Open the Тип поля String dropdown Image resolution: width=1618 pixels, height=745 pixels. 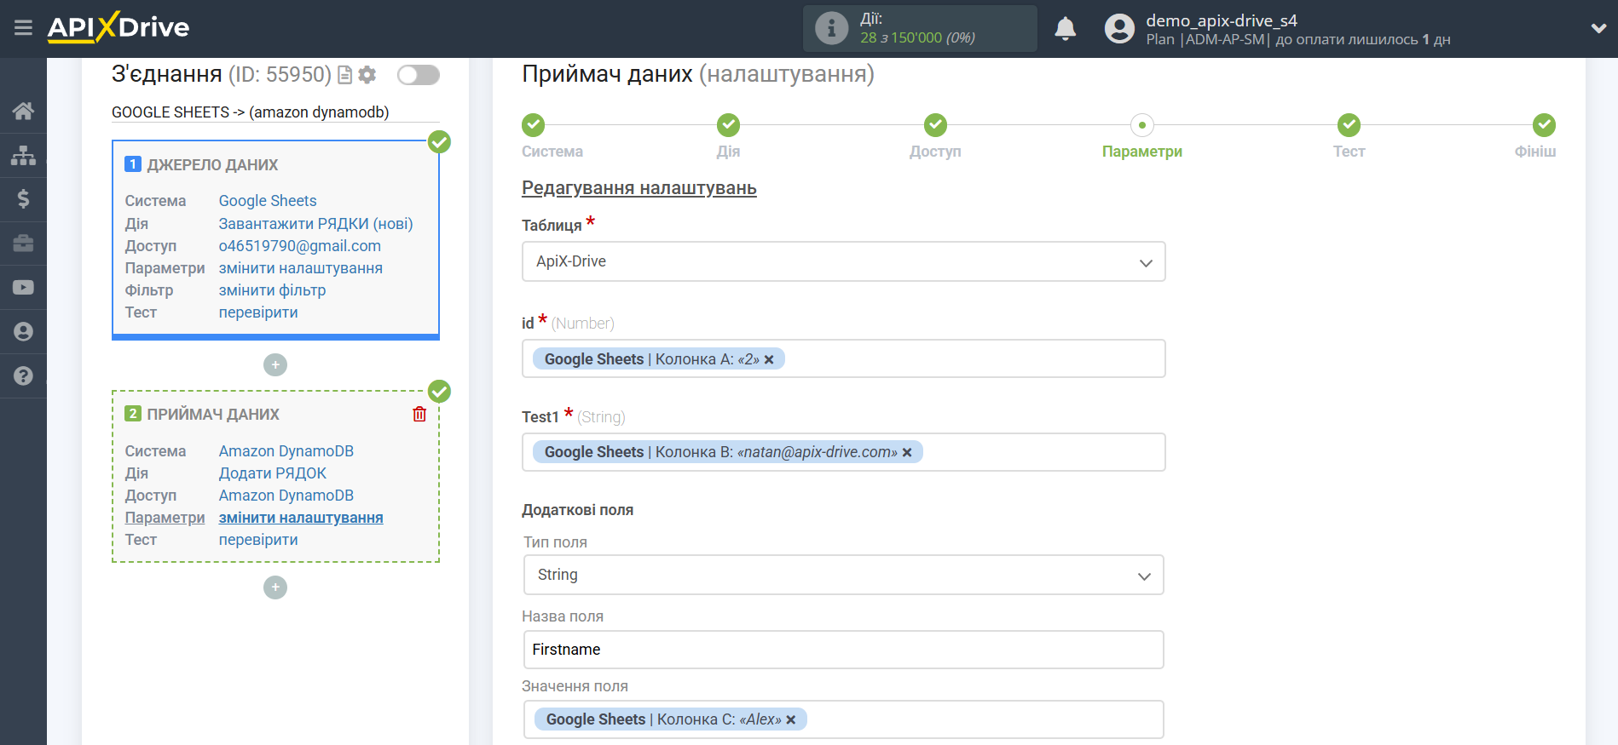[843, 575]
